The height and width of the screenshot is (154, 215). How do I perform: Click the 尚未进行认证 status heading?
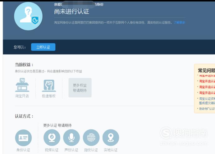coord(71,12)
